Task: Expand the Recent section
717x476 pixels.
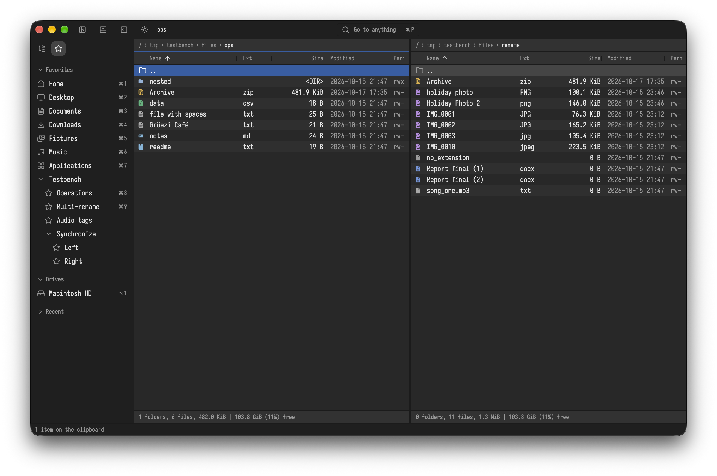Action: pyautogui.click(x=40, y=312)
